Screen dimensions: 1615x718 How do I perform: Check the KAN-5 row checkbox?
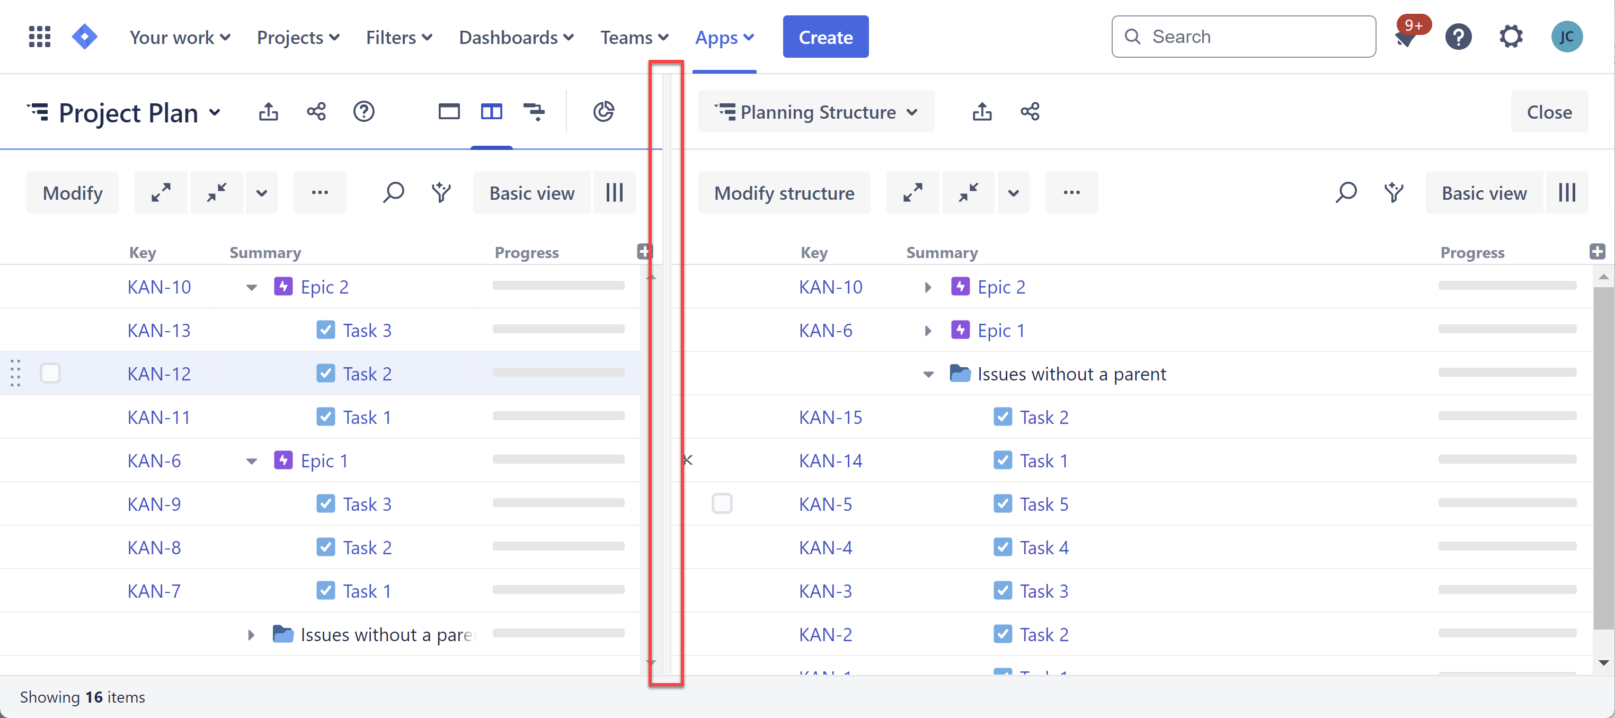tap(722, 503)
